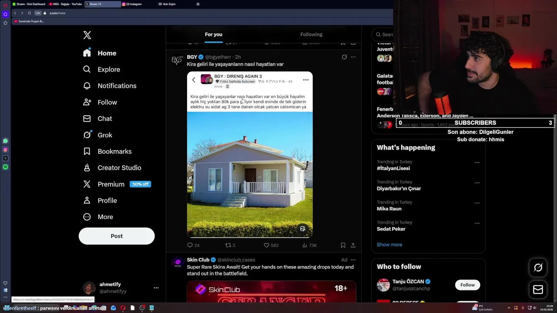Open Creator Studio in the sidebar

(x=112, y=168)
